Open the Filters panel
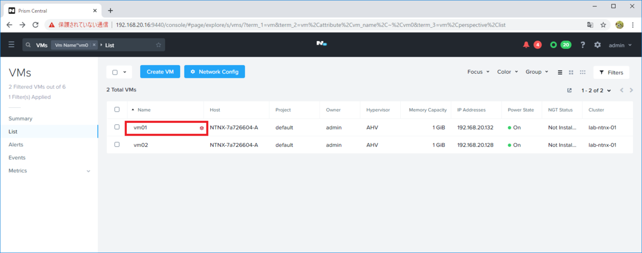642x253 pixels. click(x=611, y=72)
